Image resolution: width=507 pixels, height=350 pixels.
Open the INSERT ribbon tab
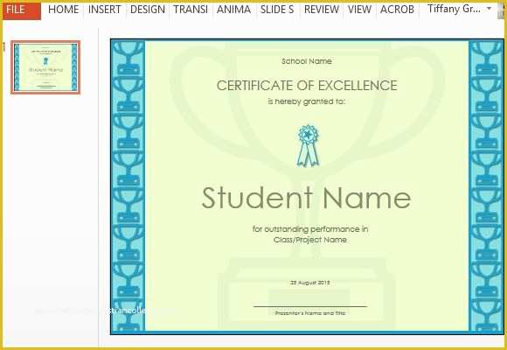click(104, 10)
